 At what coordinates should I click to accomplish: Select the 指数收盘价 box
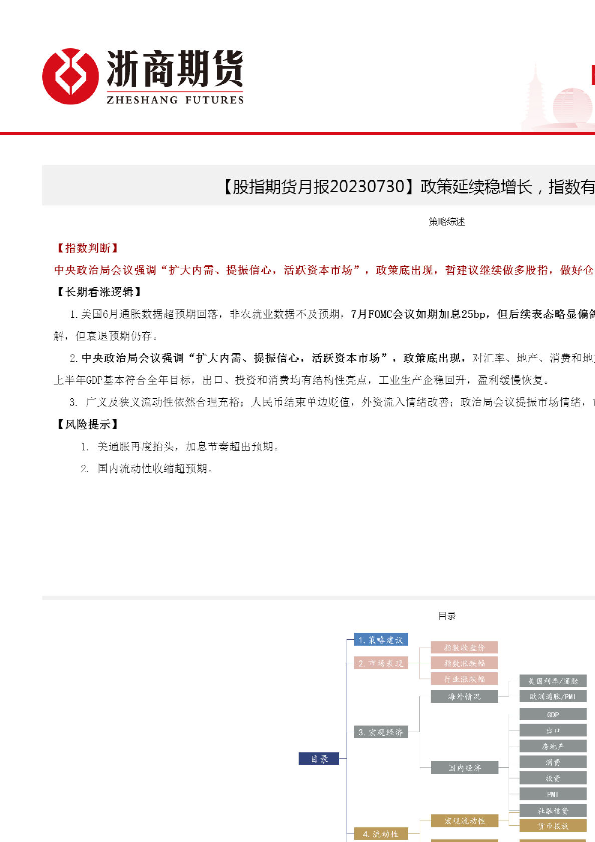pos(464,647)
